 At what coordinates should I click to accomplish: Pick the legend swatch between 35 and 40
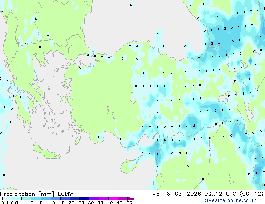pyautogui.click(x=104, y=199)
